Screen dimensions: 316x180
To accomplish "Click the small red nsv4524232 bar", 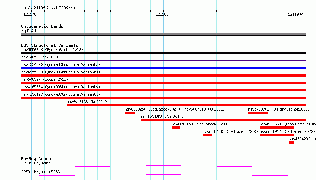I will pyautogui.click(x=292, y=142).
